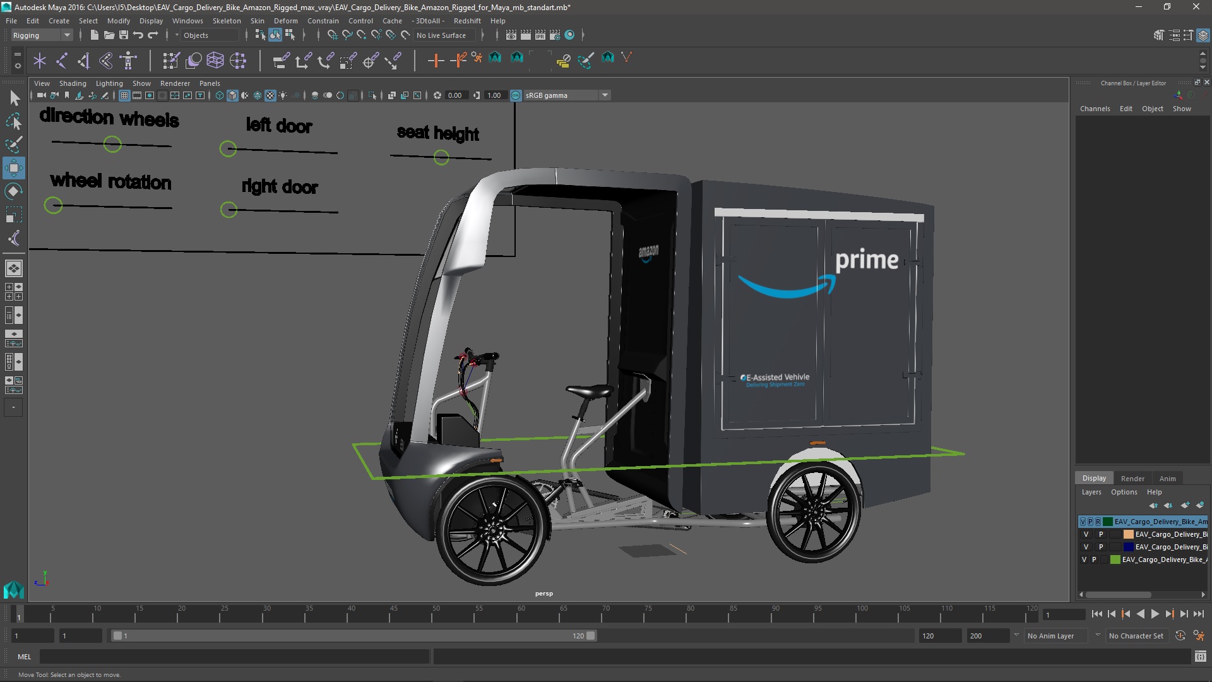
Task: Click the No Live Surface field
Action: pos(446,35)
